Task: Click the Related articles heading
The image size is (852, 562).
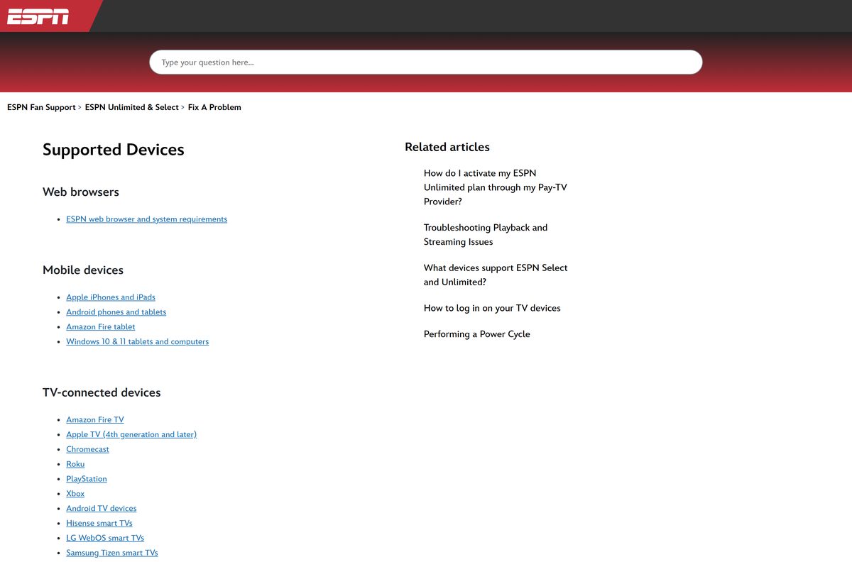Action: coord(447,147)
